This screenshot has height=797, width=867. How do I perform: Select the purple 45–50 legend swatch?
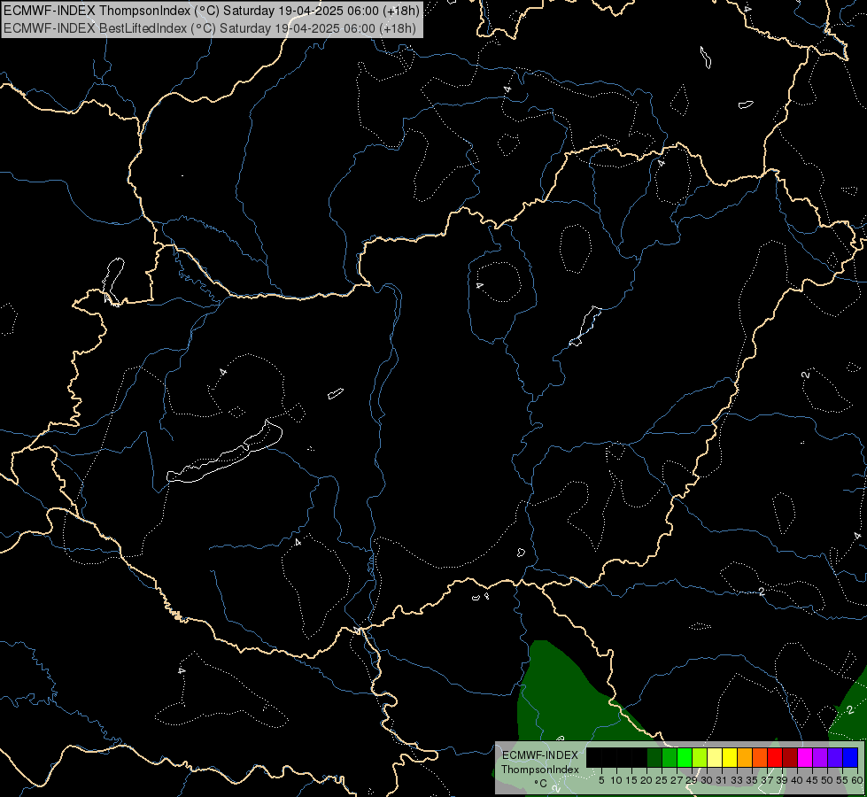(819, 757)
